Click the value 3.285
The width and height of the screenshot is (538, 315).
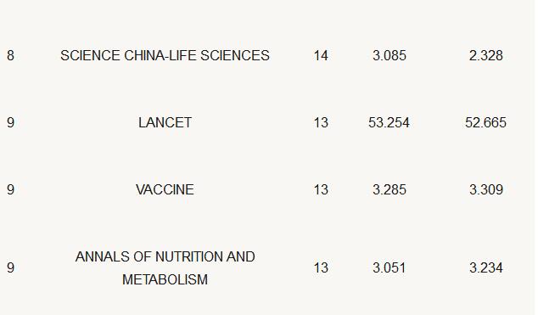[x=389, y=189]
